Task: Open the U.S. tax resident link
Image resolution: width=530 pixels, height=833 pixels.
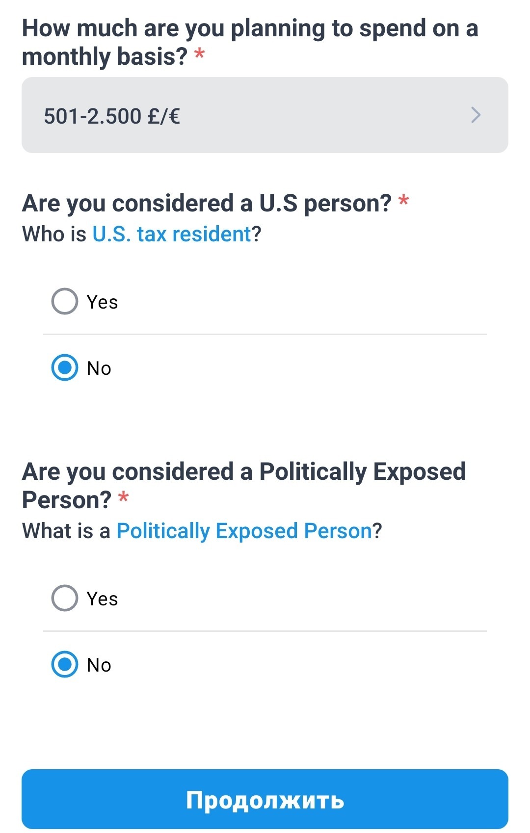Action: (x=172, y=234)
